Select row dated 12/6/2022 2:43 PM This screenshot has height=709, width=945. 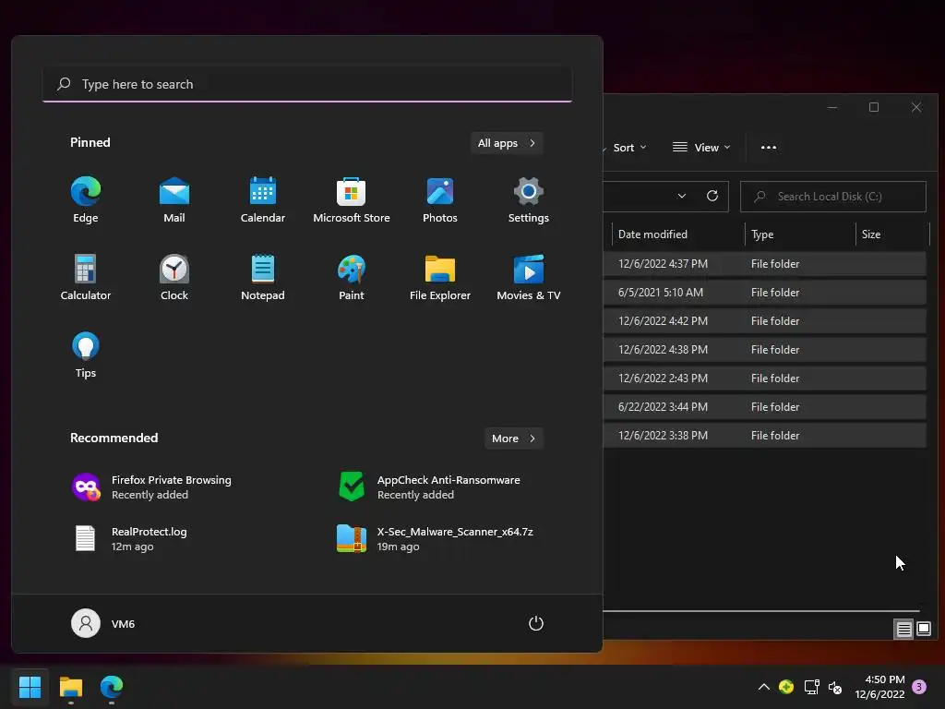pos(764,379)
